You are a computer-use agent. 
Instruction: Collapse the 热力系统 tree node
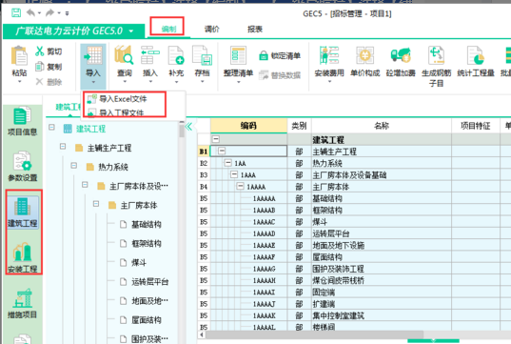[73, 166]
